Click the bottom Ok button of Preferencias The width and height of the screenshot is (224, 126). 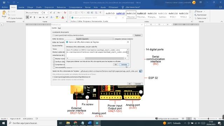coord(129,84)
